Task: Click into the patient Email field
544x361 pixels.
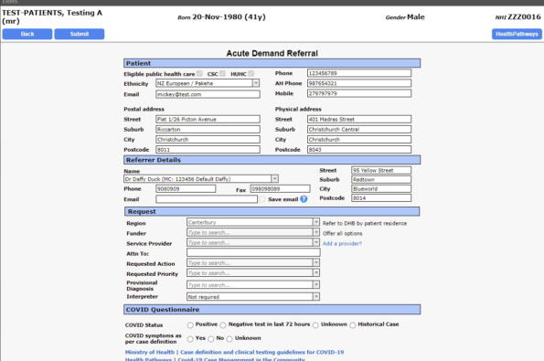Action: (x=208, y=94)
